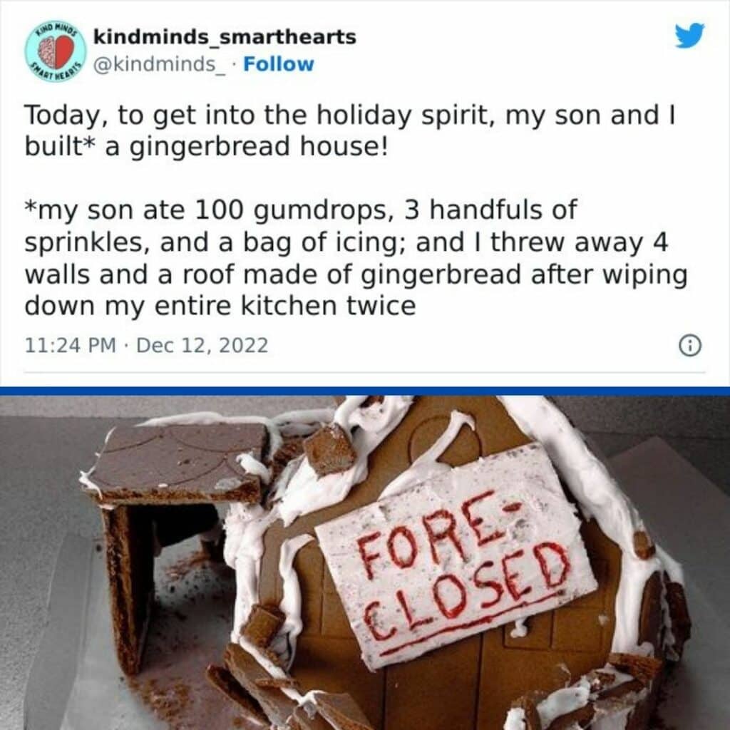Click the asterisk footnote paragraph text
The image size is (730, 730).
356,257
